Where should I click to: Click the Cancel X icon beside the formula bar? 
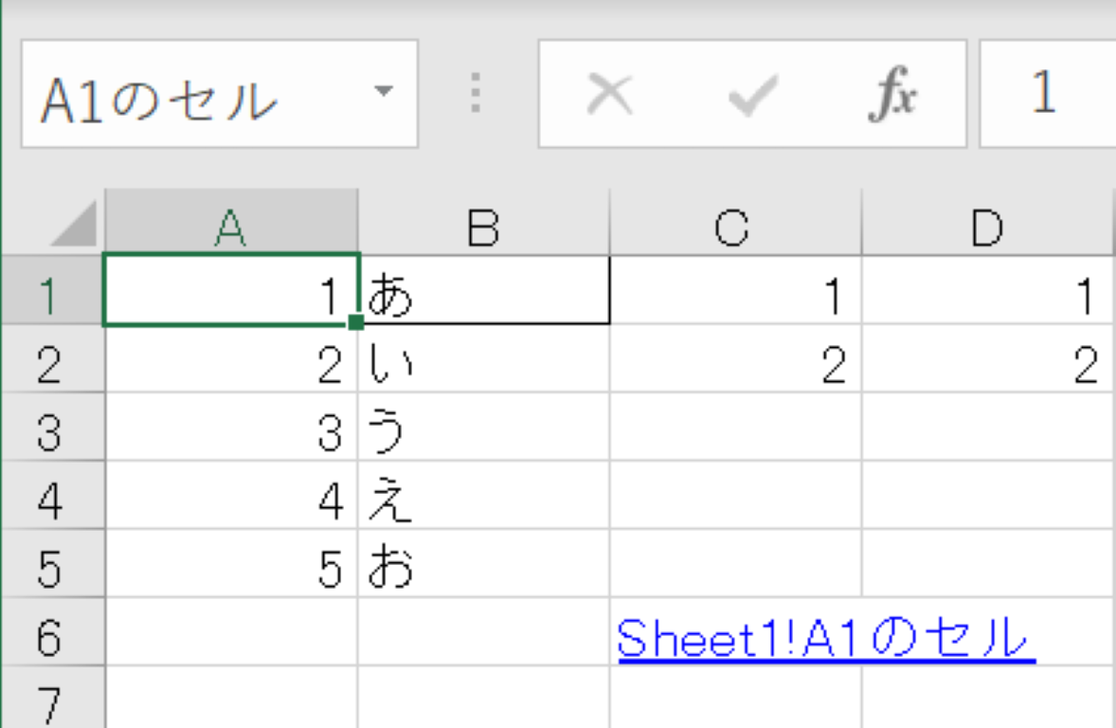609,92
